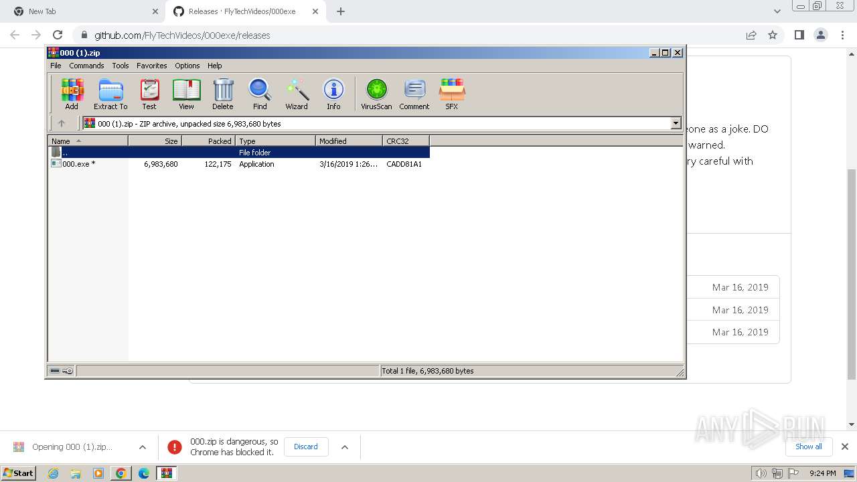Open the archive Comment tool
Viewport: 857px width, 482px height.
click(414, 94)
